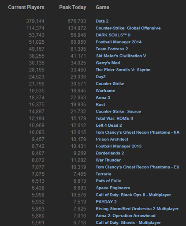Click the PAYDAY 2 link
The image size is (186, 226).
[106, 202]
